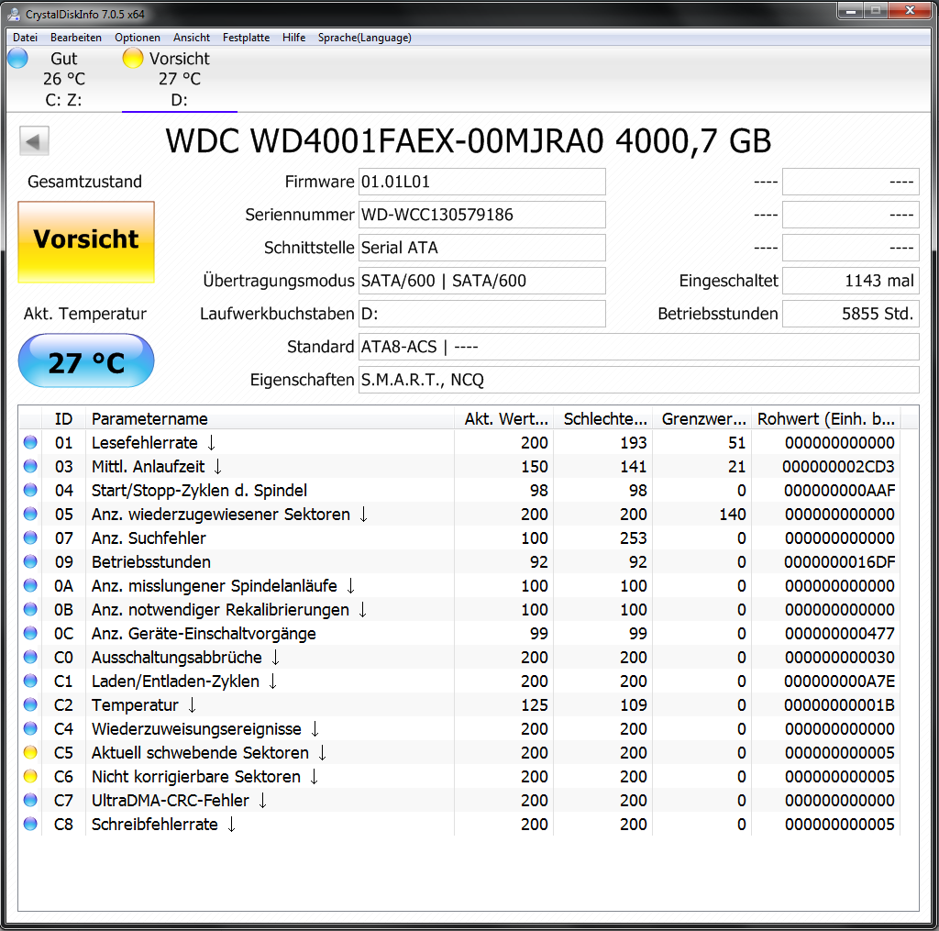Select the Anz. Suchfehler parameter name

tap(149, 538)
